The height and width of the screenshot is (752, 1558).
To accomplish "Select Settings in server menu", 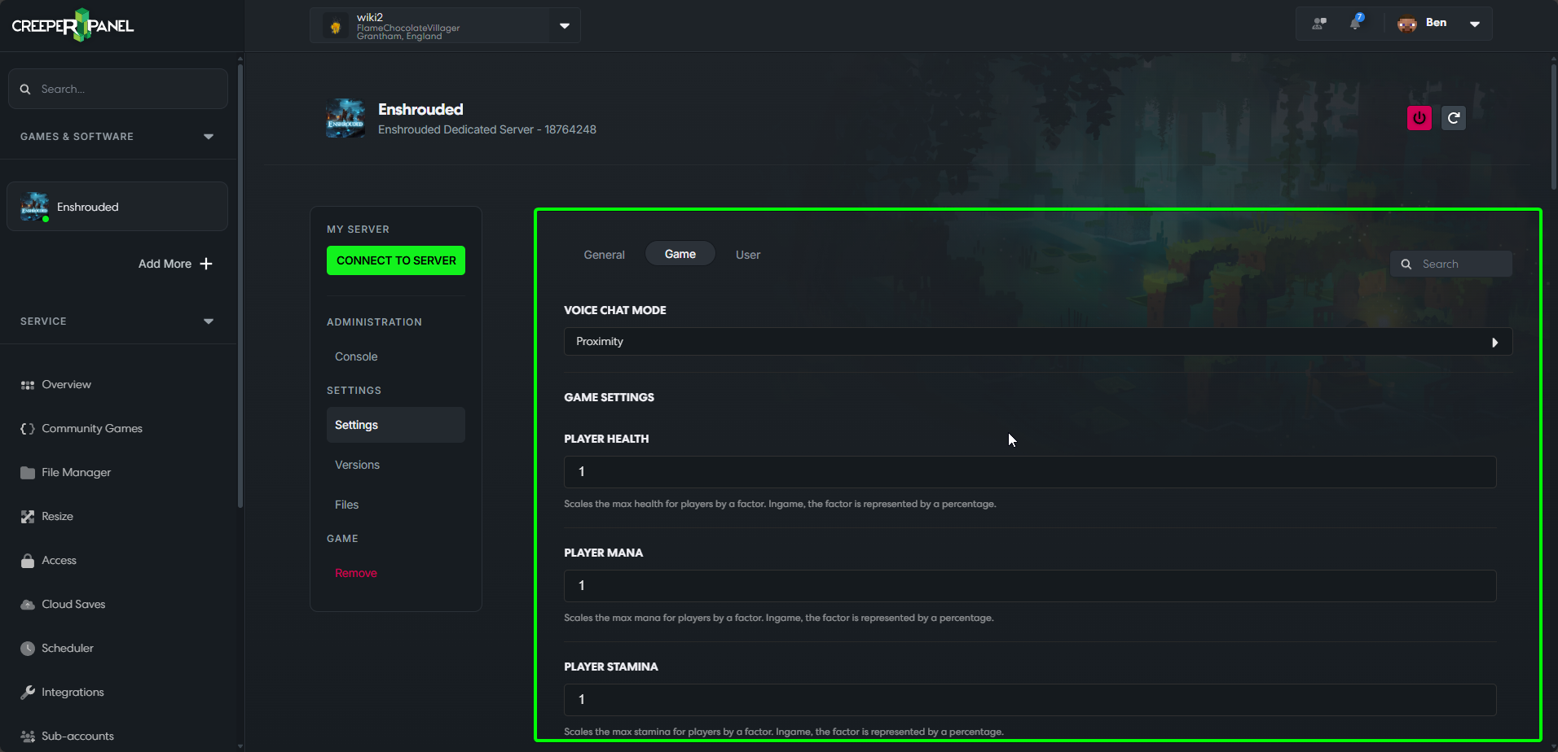I will coord(396,425).
